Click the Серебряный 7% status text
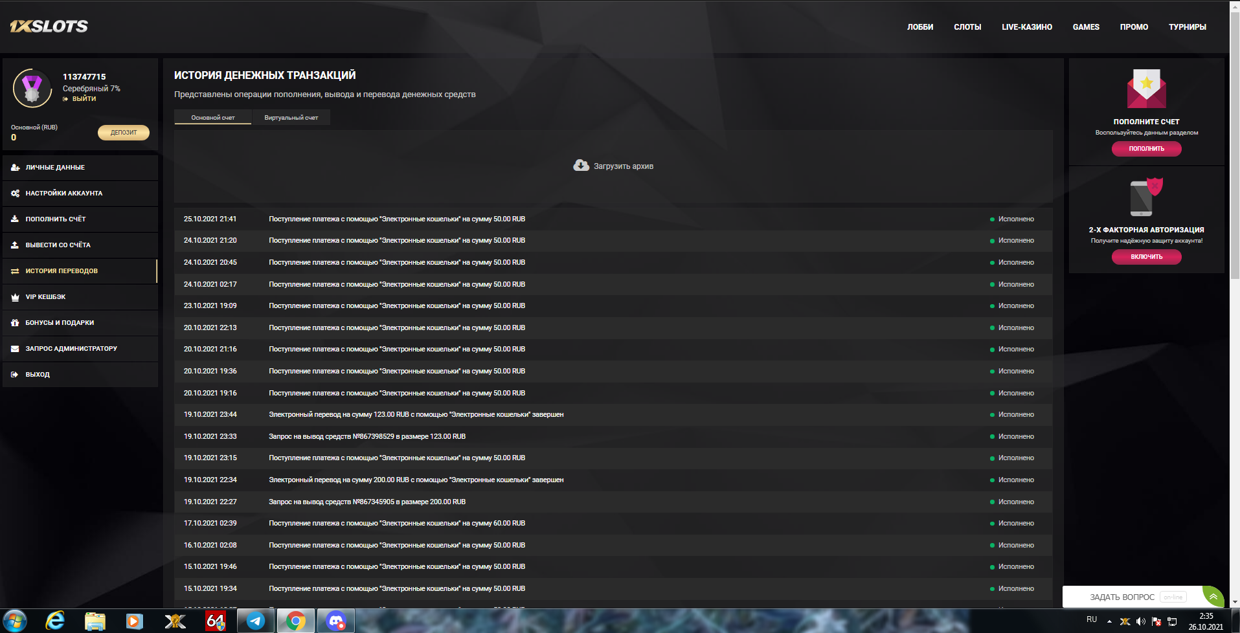The width and height of the screenshot is (1240, 633). point(91,89)
